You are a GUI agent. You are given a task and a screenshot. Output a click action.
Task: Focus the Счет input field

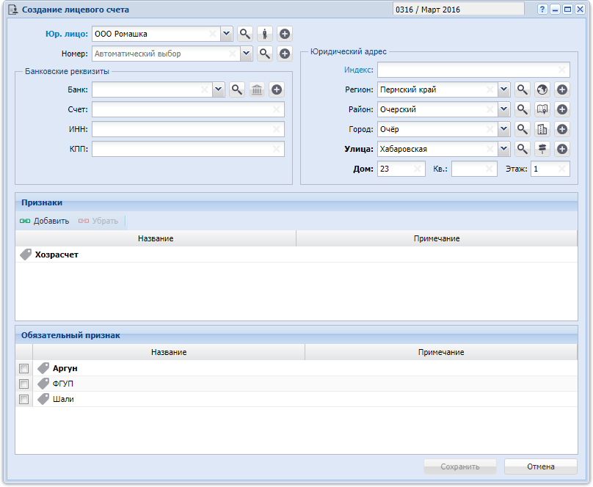coord(188,109)
